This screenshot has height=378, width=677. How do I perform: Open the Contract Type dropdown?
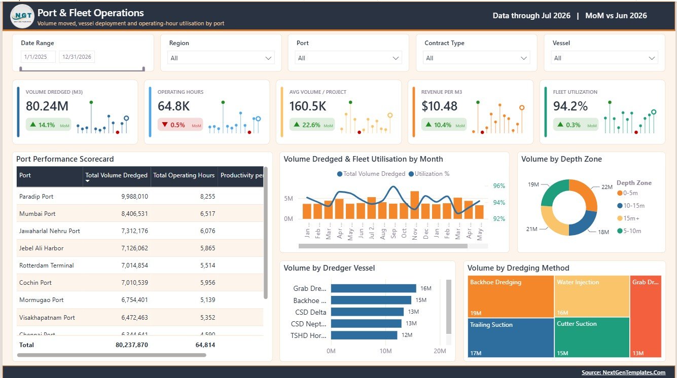pos(477,58)
